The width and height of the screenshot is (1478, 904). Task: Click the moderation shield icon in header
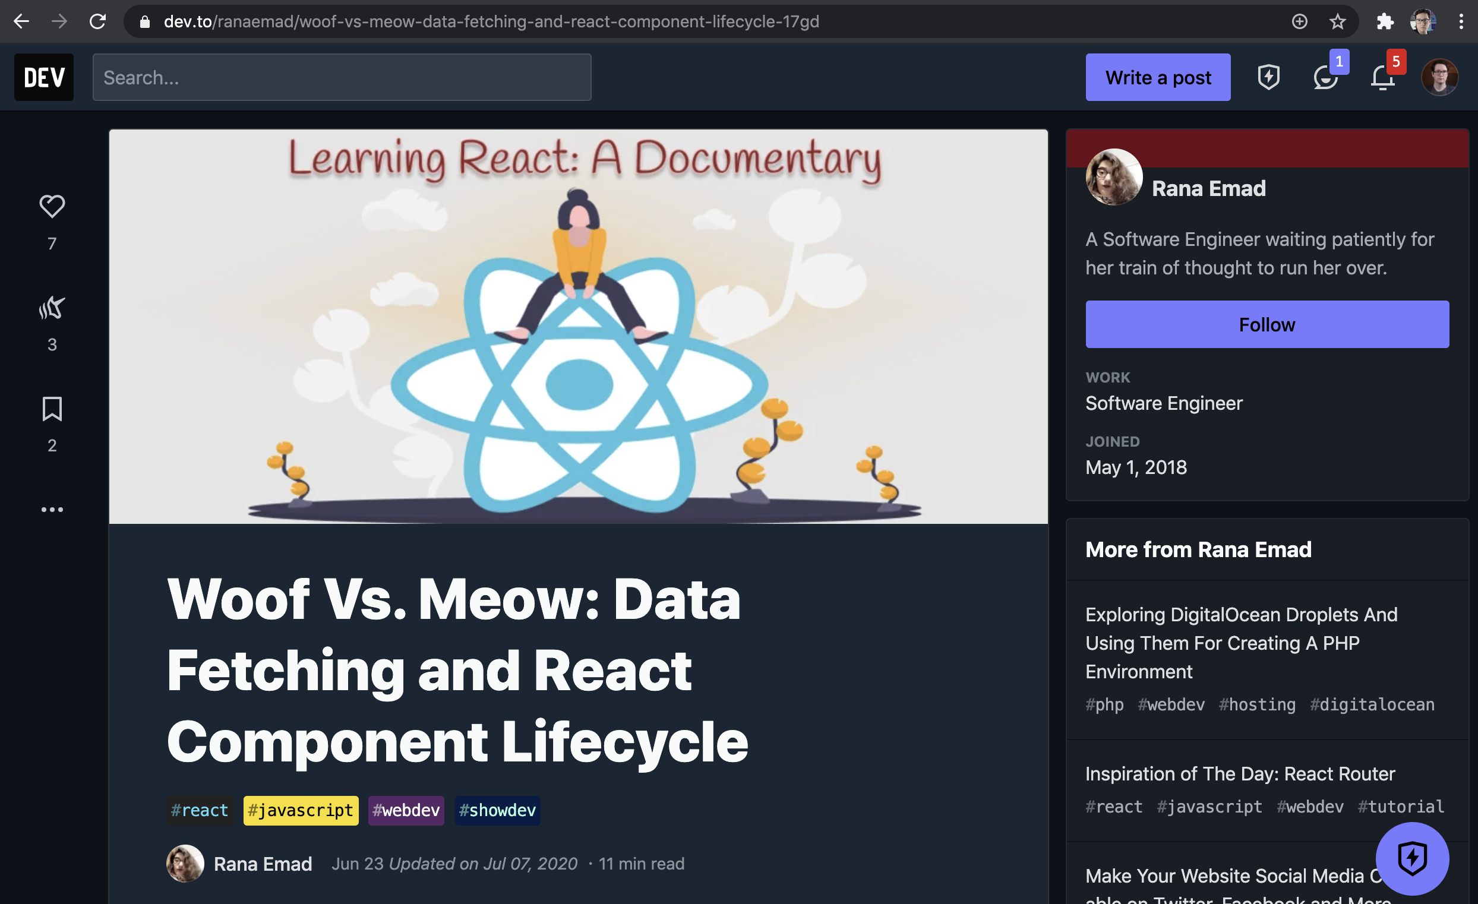coord(1268,77)
